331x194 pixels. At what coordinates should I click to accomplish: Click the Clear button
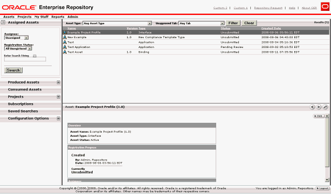249,23
